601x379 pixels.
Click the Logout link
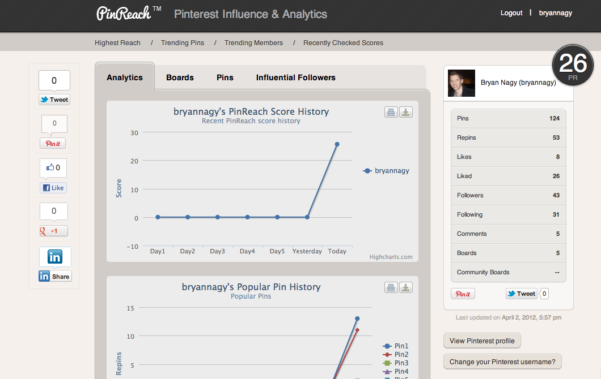point(511,13)
